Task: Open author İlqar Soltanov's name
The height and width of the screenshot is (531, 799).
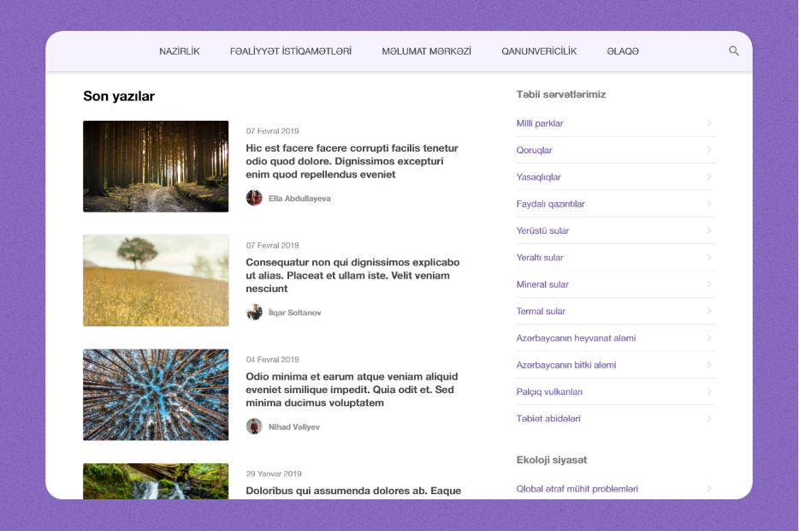Action: [294, 313]
